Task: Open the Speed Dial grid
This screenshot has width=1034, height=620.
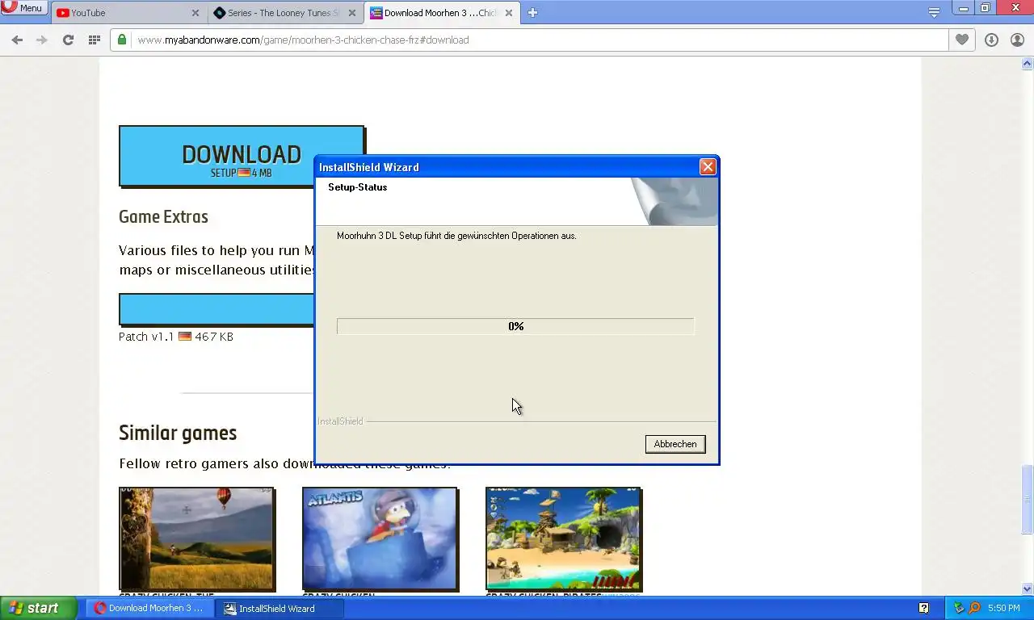Action: [x=94, y=40]
